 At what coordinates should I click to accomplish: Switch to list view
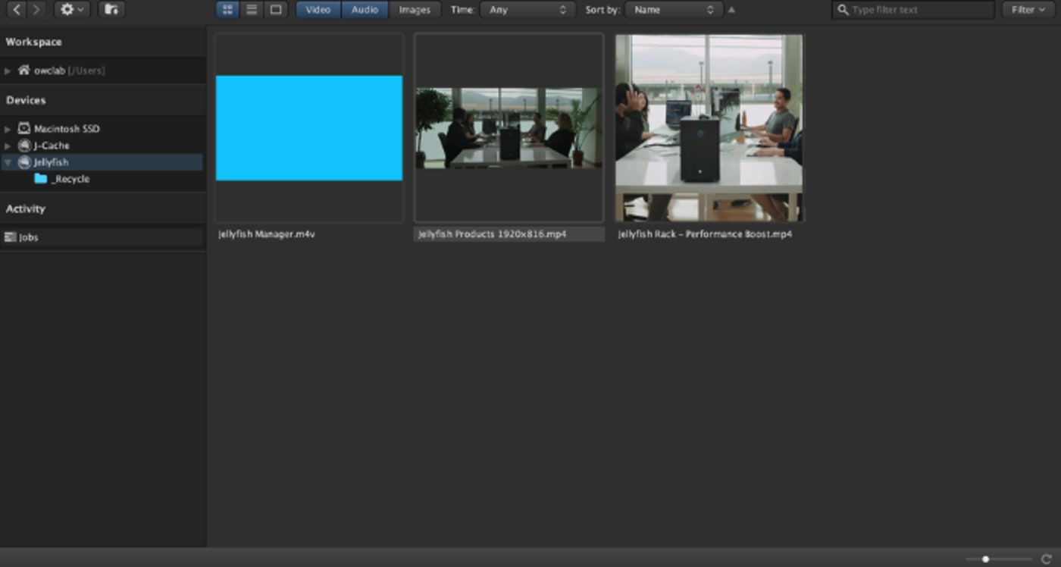tap(252, 10)
